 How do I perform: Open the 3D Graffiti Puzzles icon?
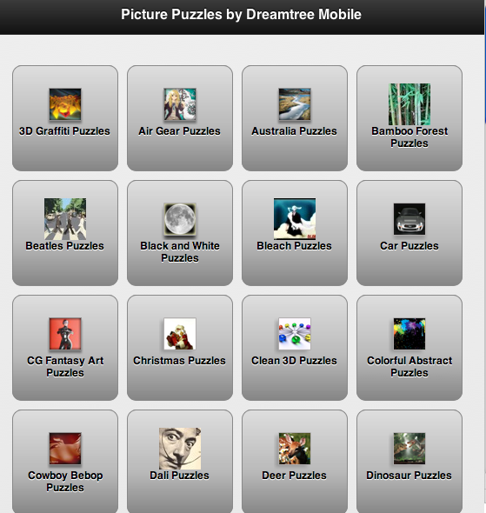pyautogui.click(x=65, y=104)
